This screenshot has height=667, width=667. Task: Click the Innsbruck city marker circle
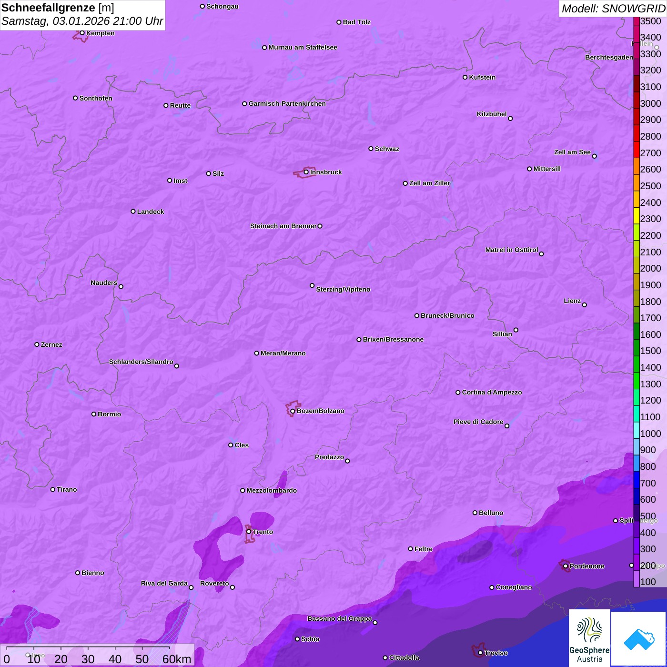[306, 172]
